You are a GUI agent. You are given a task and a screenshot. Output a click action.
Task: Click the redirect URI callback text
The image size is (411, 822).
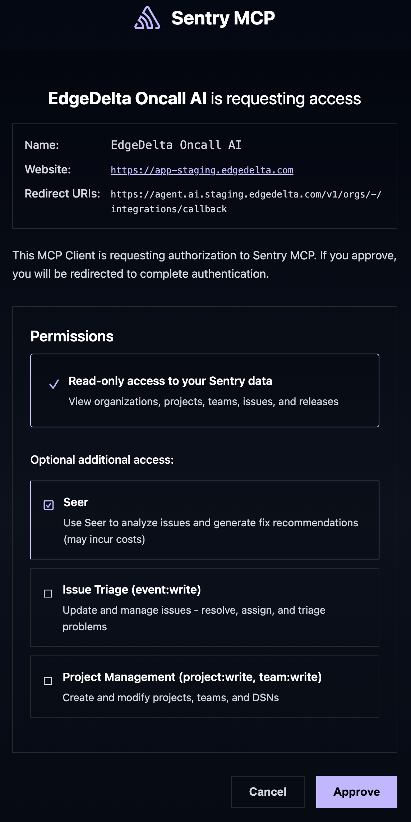(246, 201)
